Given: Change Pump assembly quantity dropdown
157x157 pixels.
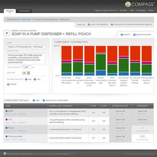Looking at the screenshot, I should tap(142, 136).
